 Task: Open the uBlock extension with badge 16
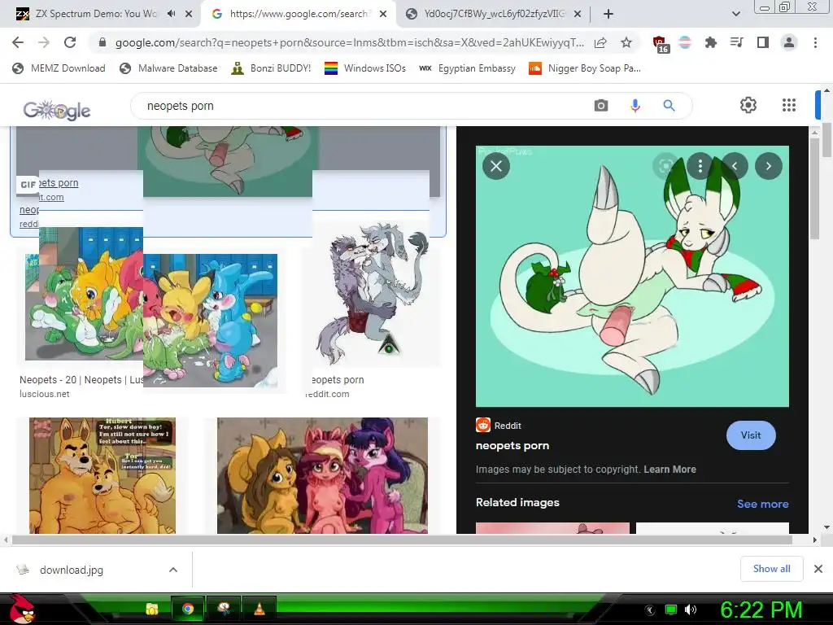[x=661, y=44]
